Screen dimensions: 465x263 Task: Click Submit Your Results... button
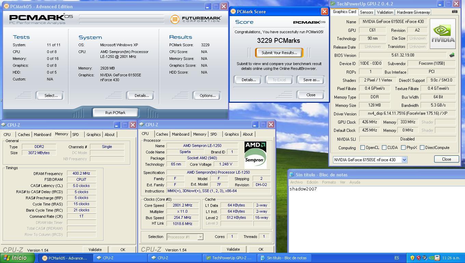(x=279, y=53)
